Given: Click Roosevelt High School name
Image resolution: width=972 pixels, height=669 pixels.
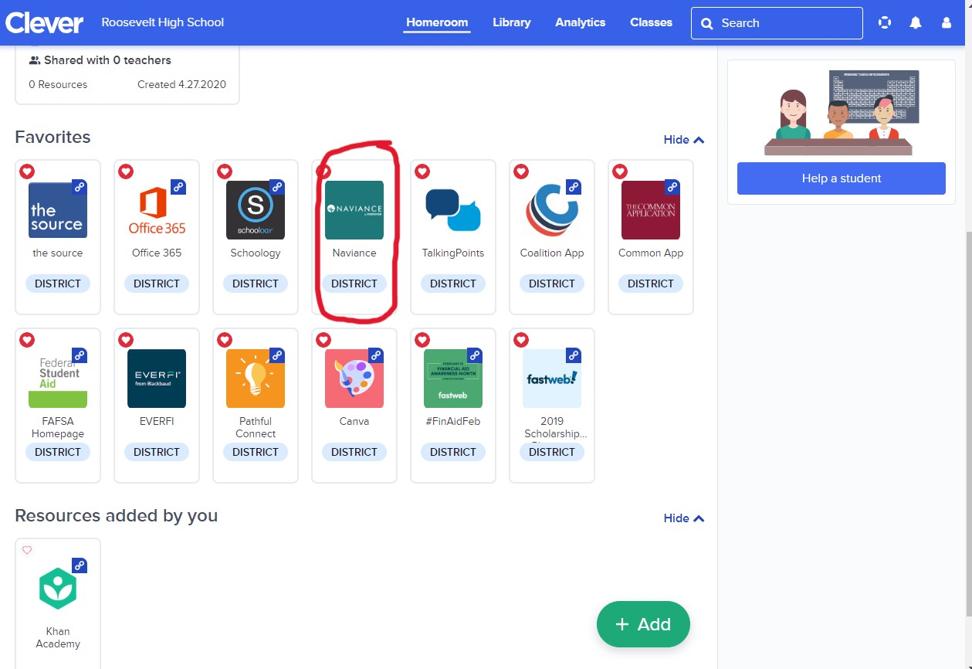Looking at the screenshot, I should (x=163, y=22).
